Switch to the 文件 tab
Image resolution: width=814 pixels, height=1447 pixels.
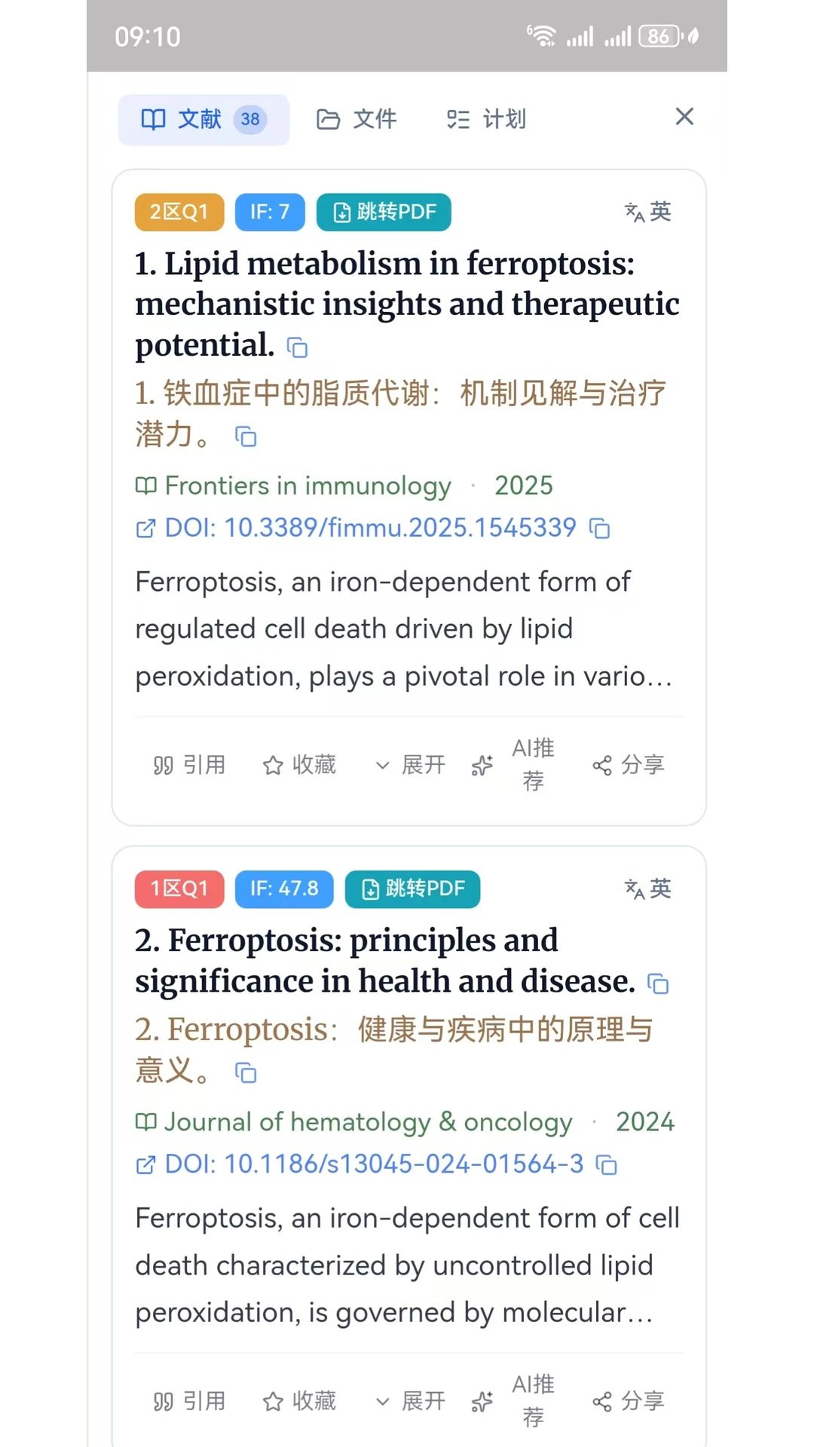(x=357, y=119)
